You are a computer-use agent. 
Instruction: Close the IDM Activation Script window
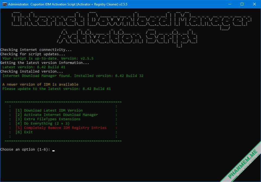(x=254, y=4)
